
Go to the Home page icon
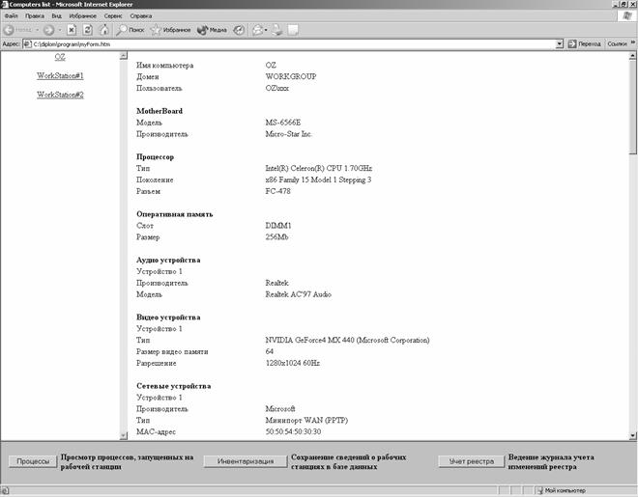pos(103,30)
